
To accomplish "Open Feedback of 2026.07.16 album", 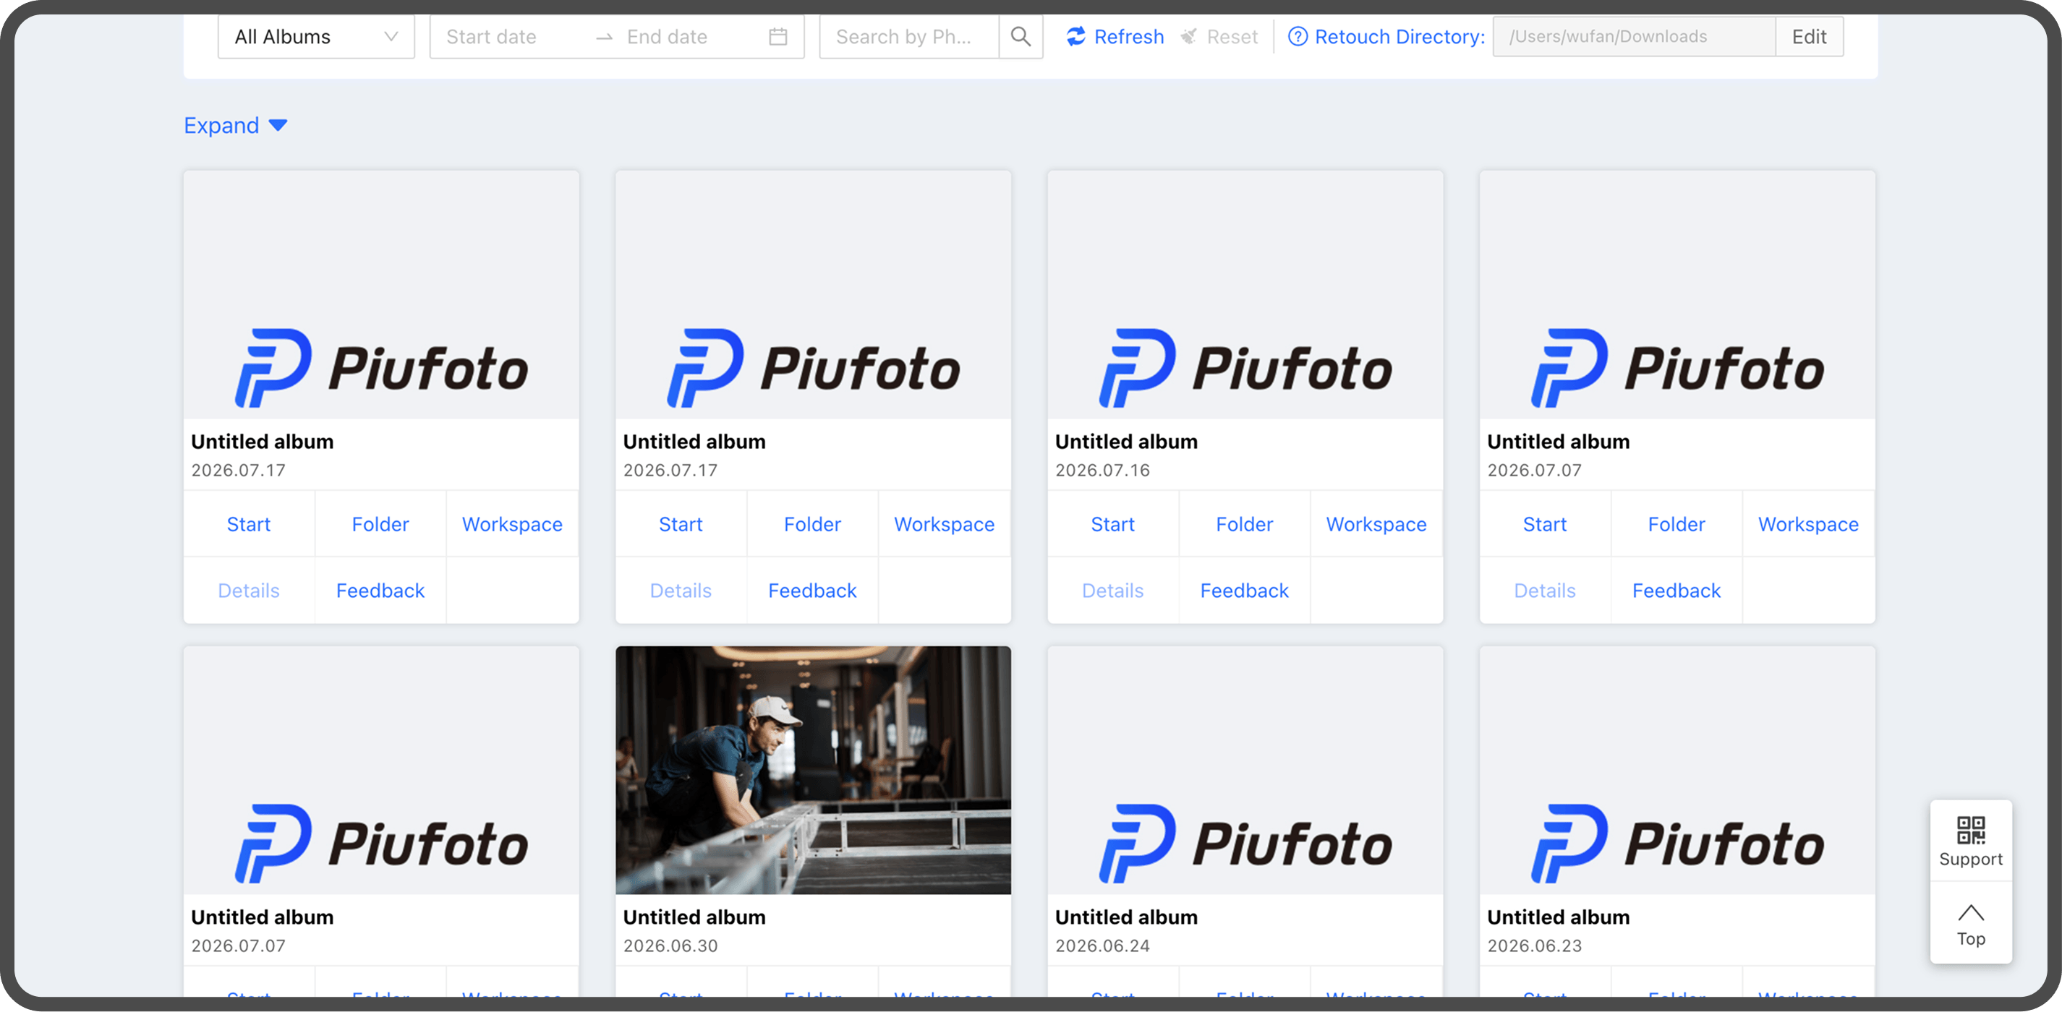I will coord(1245,591).
